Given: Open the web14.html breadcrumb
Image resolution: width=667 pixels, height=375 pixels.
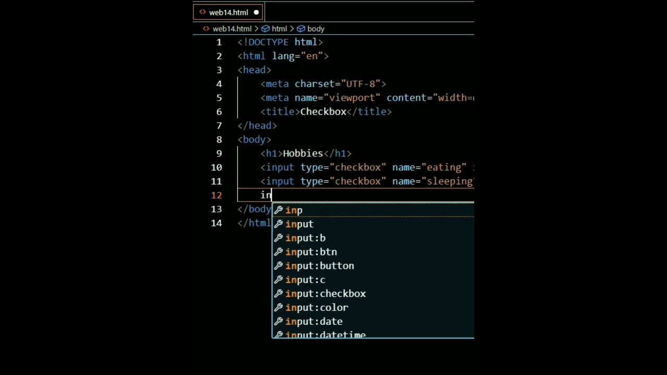Looking at the screenshot, I should coord(232,29).
